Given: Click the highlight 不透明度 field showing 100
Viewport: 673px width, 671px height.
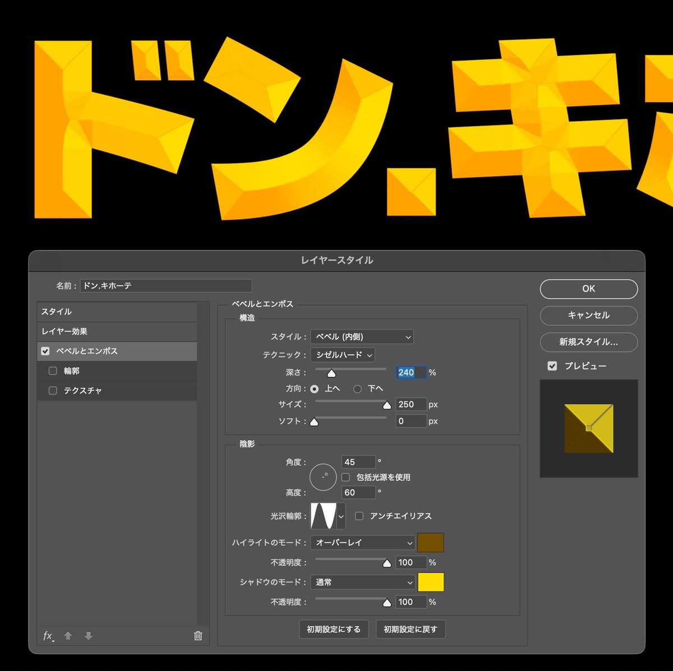Looking at the screenshot, I should [411, 562].
